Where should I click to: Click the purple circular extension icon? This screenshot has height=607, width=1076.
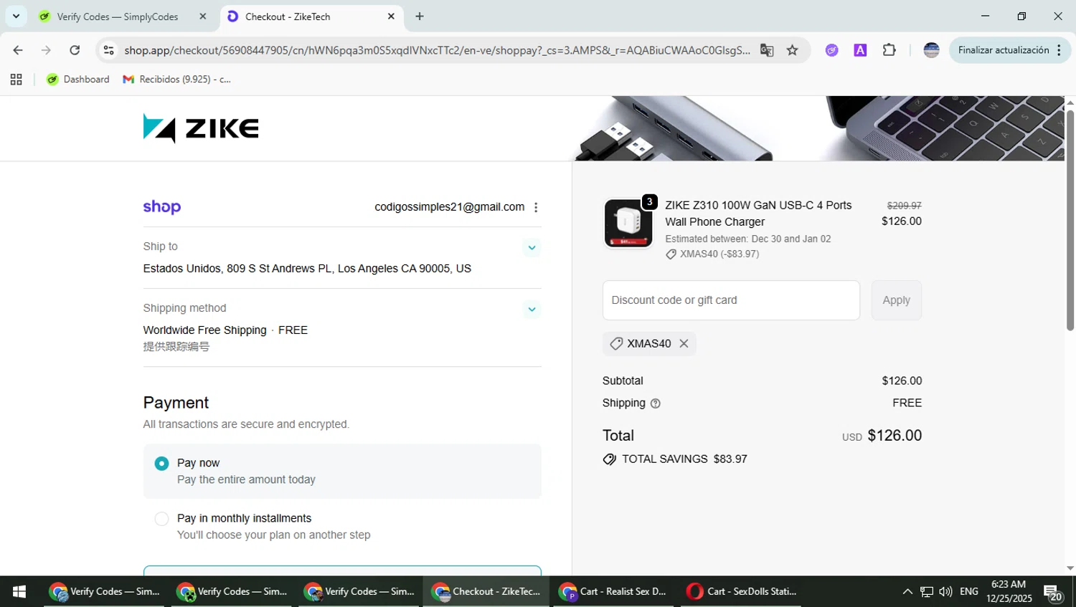click(831, 50)
